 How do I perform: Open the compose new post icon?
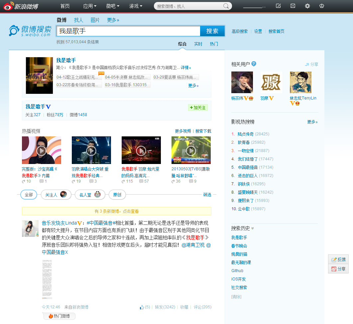pyautogui.click(x=278, y=6)
